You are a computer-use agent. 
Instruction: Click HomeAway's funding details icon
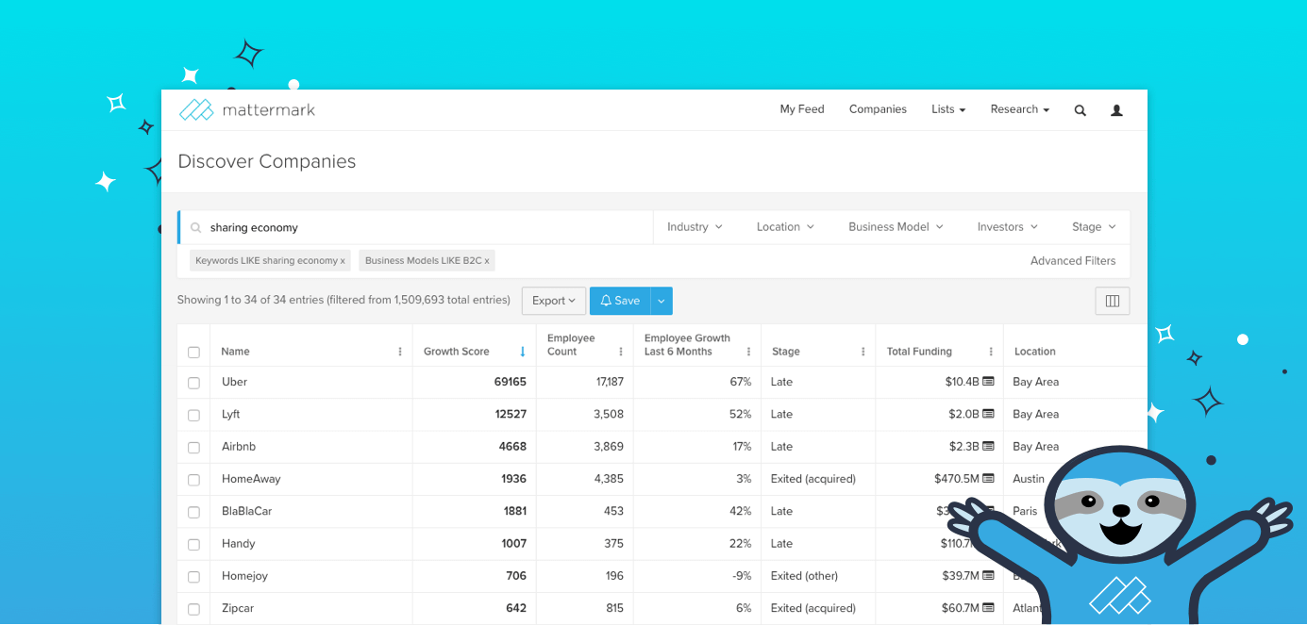988,479
